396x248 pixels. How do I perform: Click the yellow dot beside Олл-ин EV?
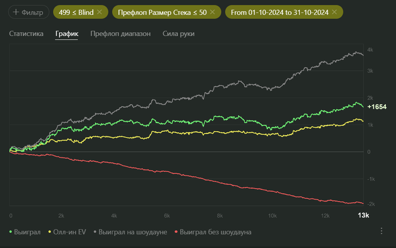pos(50,232)
